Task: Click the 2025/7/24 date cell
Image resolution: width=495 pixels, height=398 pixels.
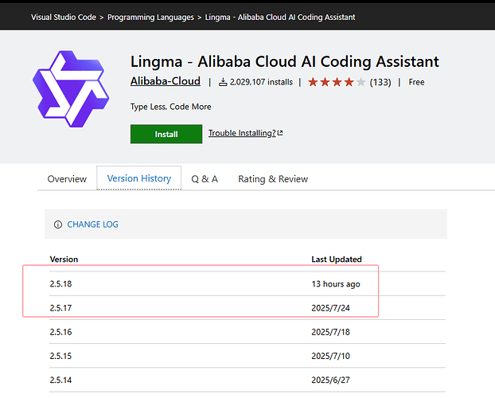Action: tap(330, 308)
